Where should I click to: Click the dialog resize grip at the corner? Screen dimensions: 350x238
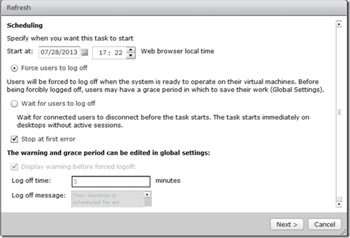pyautogui.click(x=344, y=232)
